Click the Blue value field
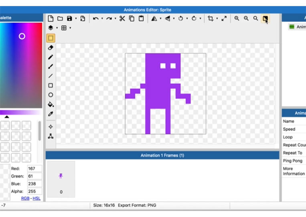Screen dimensions: 306x217 [x=34, y=184]
